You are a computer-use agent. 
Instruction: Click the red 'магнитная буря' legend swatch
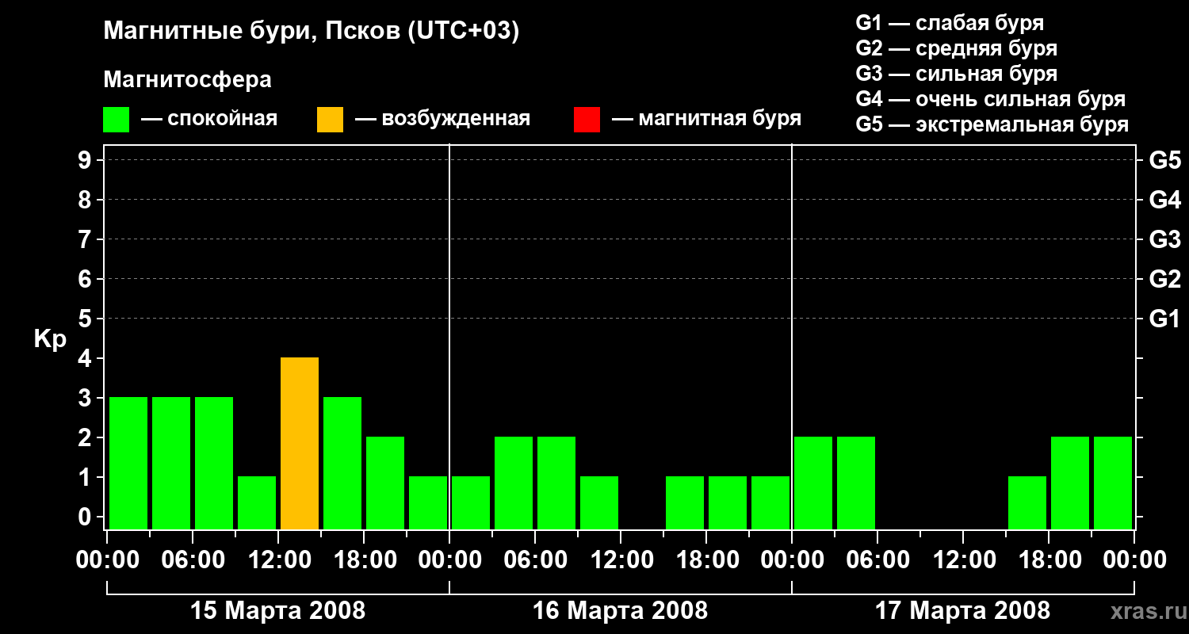[x=587, y=120]
